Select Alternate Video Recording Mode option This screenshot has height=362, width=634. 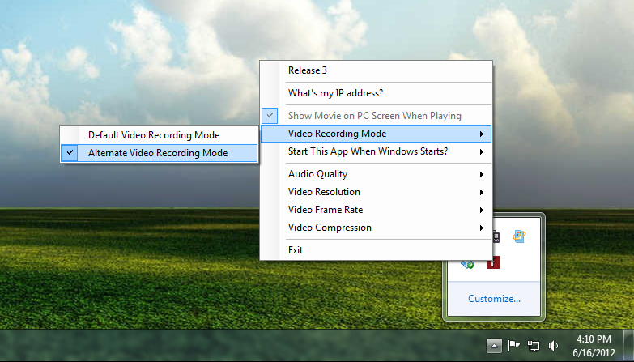coord(158,152)
